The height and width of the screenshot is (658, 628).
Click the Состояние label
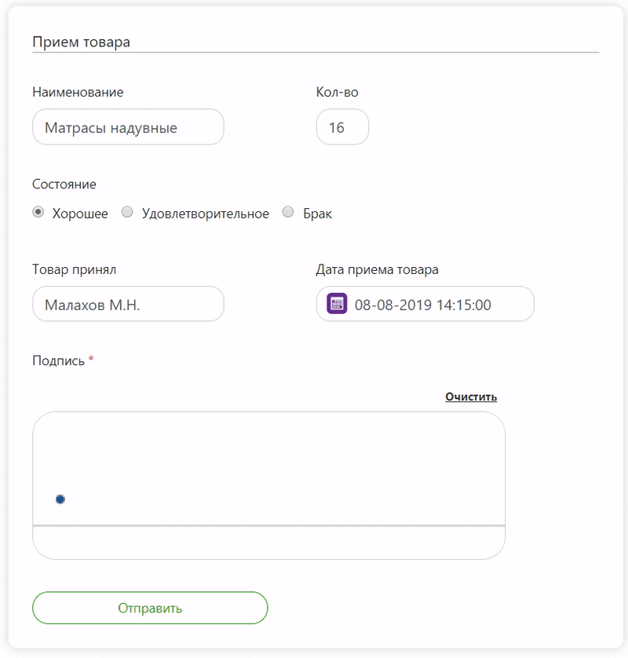64,185
